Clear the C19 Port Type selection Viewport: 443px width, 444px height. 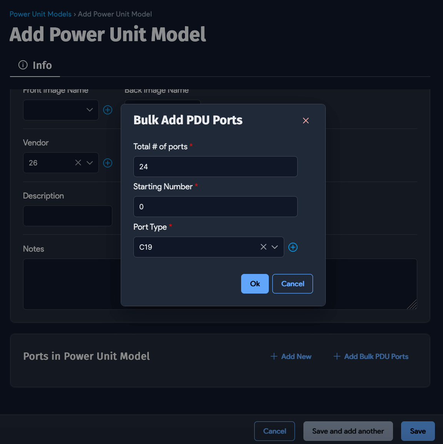pyautogui.click(x=263, y=247)
